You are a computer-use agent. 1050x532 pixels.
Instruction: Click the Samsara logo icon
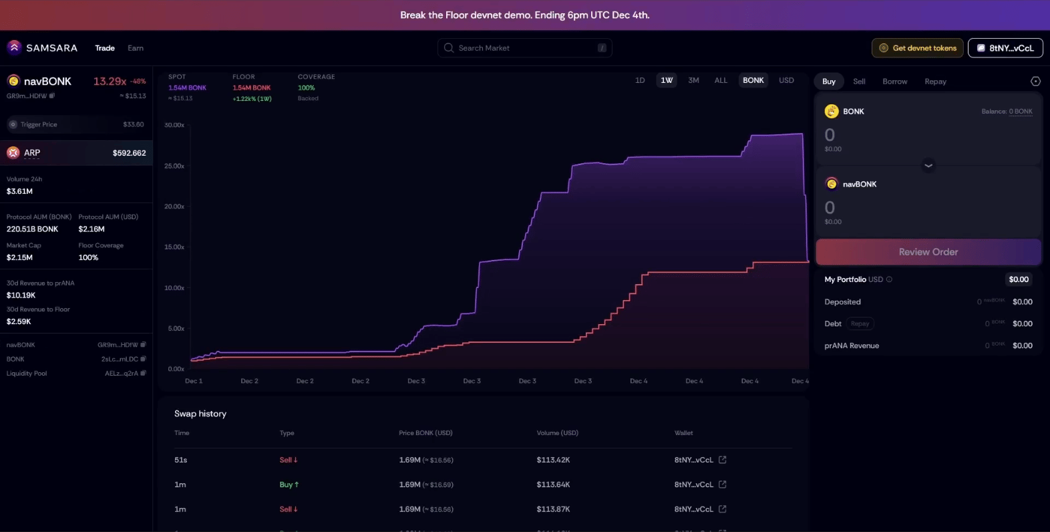click(x=14, y=47)
